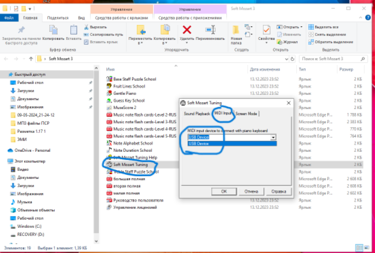Viewport: 375px width, 253px height.
Task: Collapse the ribbon with the chevron
Action: click(x=360, y=18)
